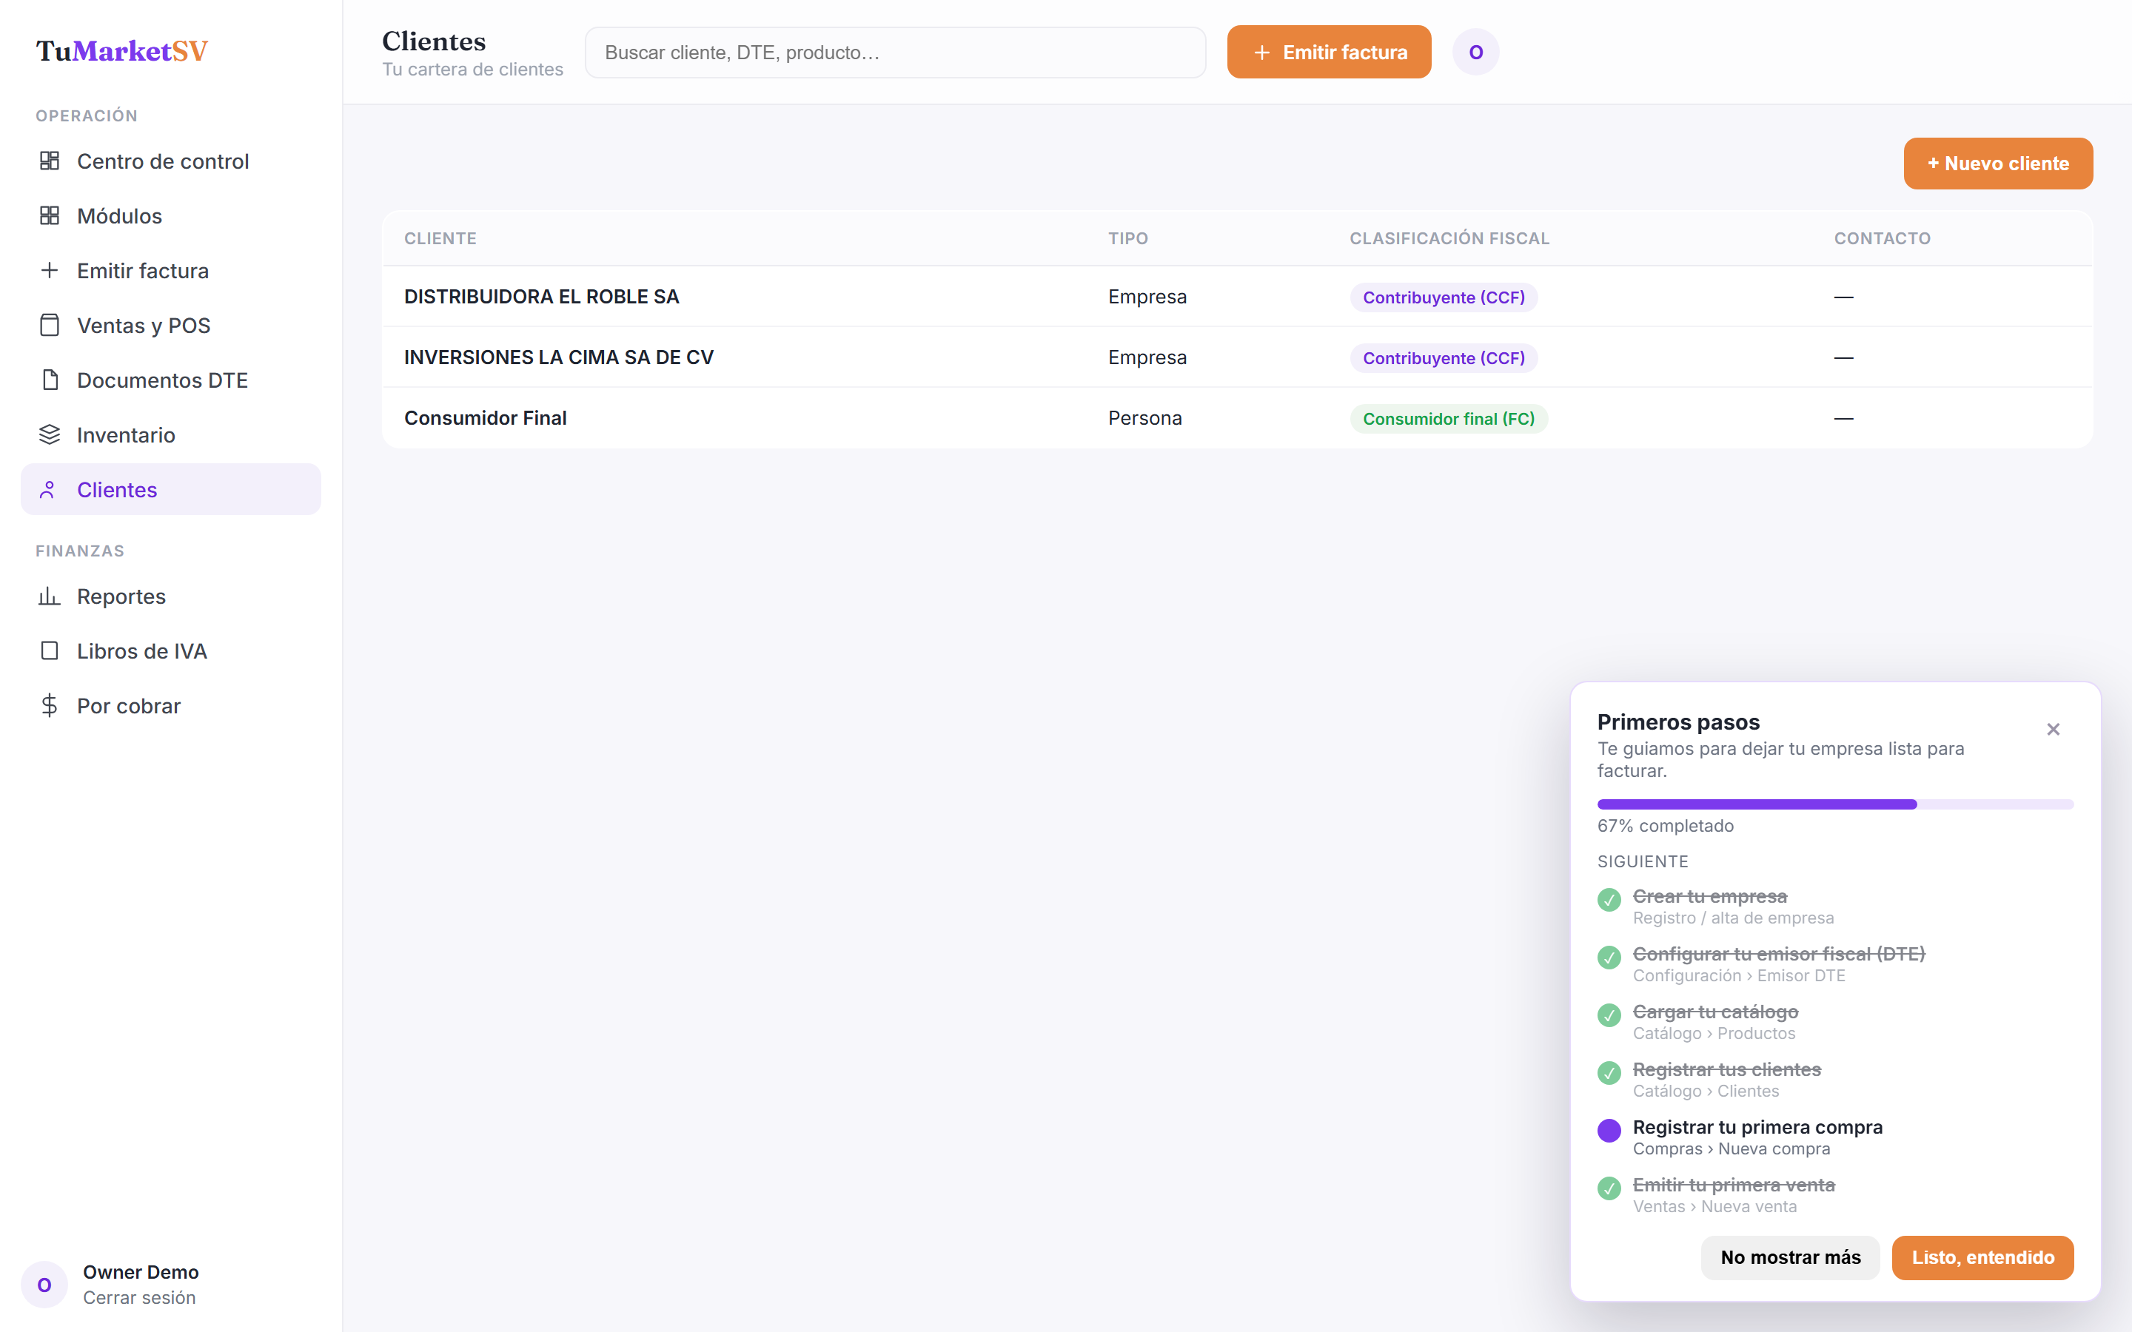
Task: Click Cerrar sesión link
Action: pyautogui.click(x=139, y=1298)
